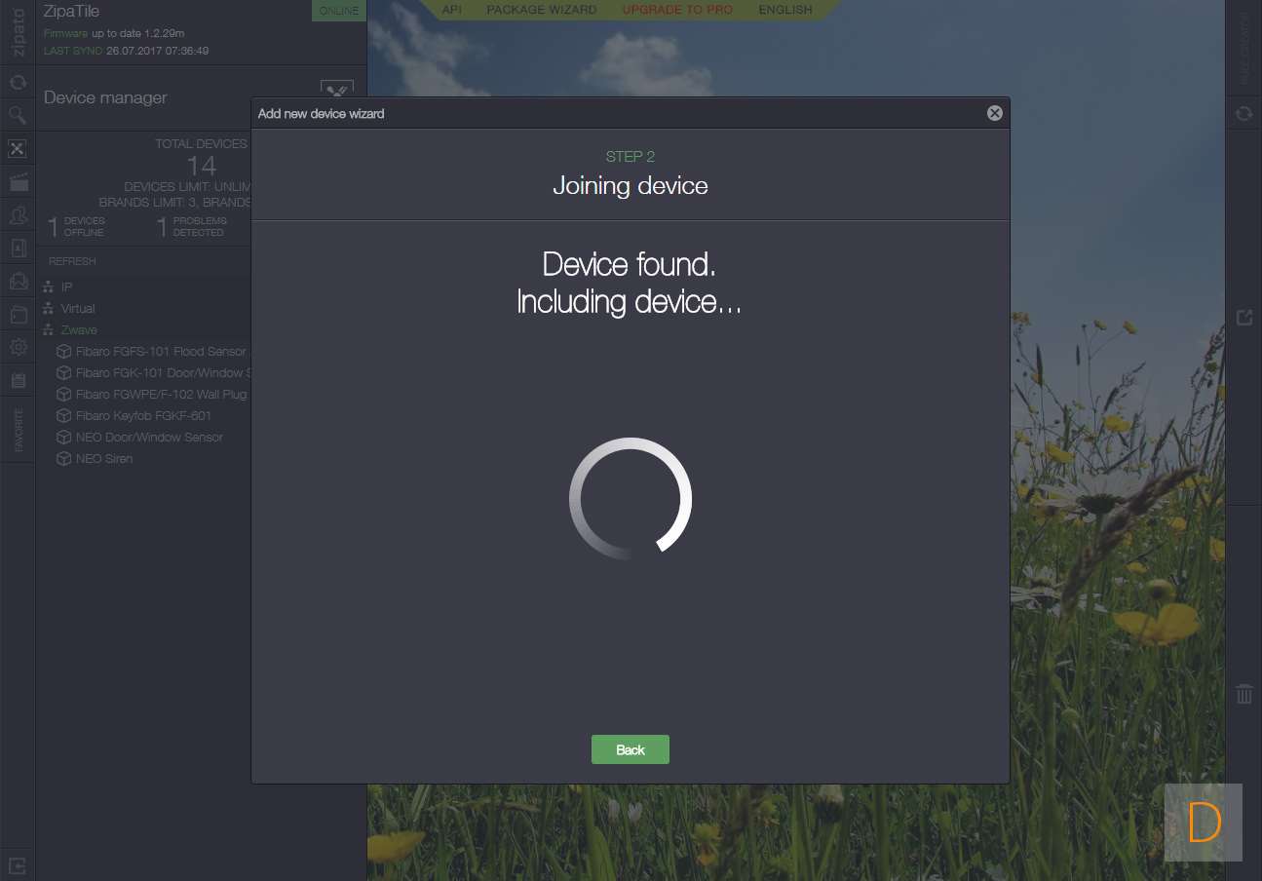
Task: Click UPGRADE TO PRO in top menu
Action: click(x=677, y=9)
